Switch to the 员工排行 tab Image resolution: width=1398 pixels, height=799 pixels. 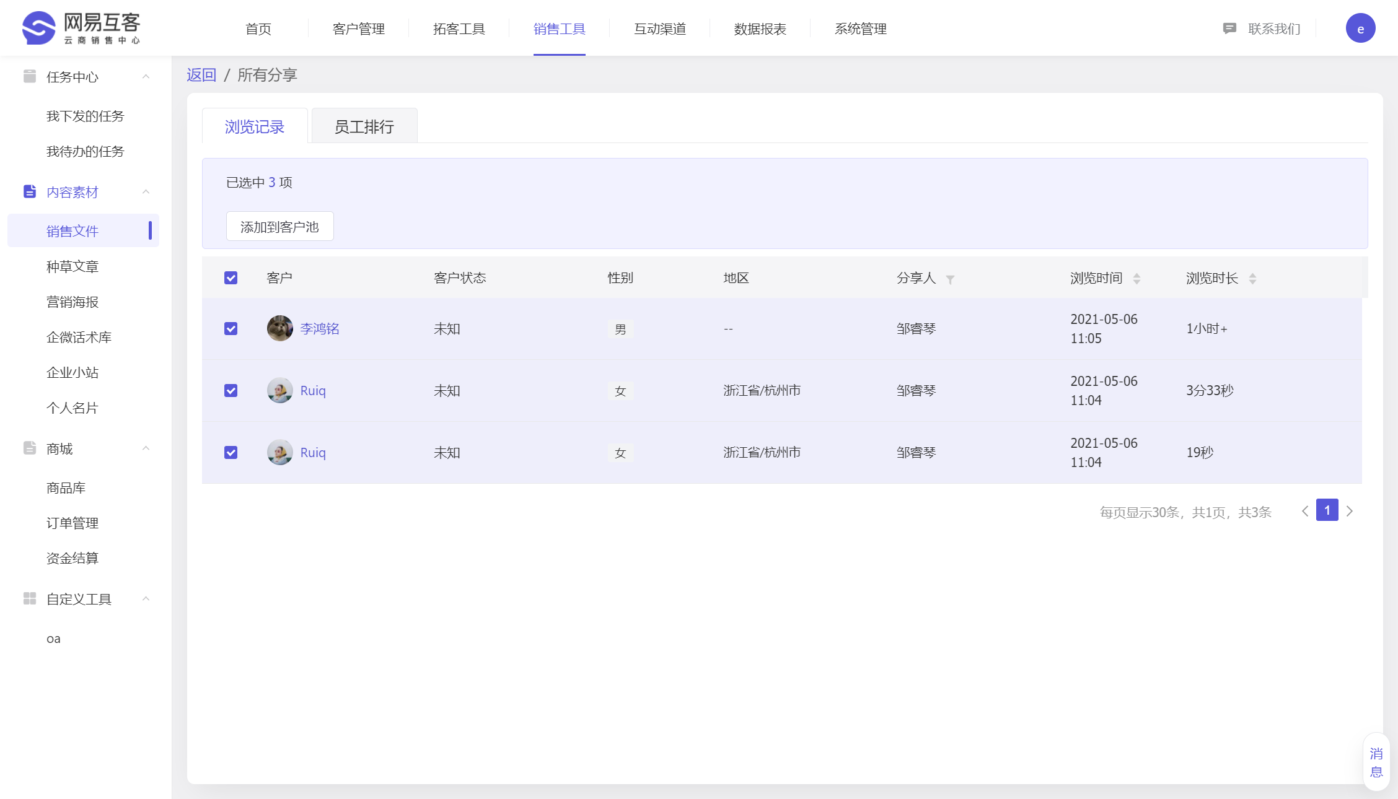pos(364,126)
